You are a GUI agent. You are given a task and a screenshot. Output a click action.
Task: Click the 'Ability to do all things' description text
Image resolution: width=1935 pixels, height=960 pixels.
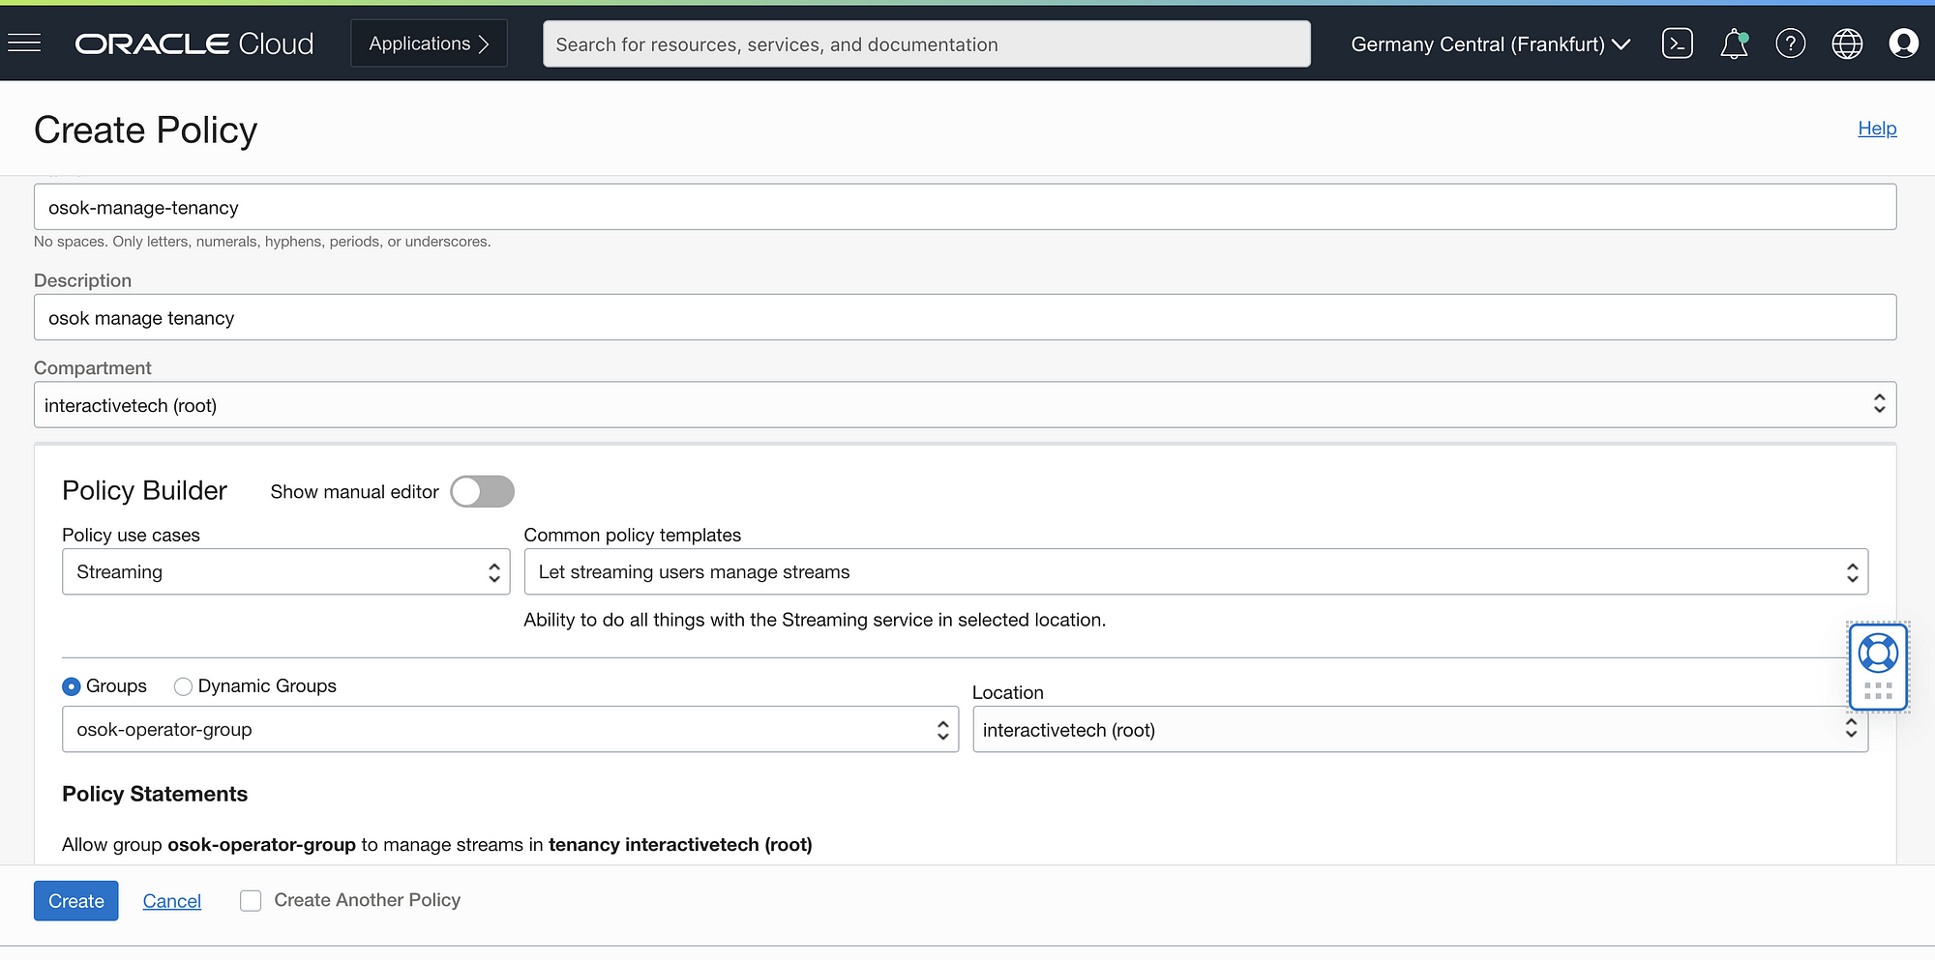[815, 620]
